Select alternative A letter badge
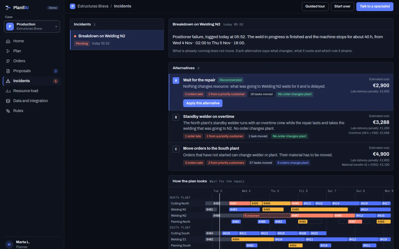This screenshot has width=399, height=249. pyautogui.click(x=176, y=81)
